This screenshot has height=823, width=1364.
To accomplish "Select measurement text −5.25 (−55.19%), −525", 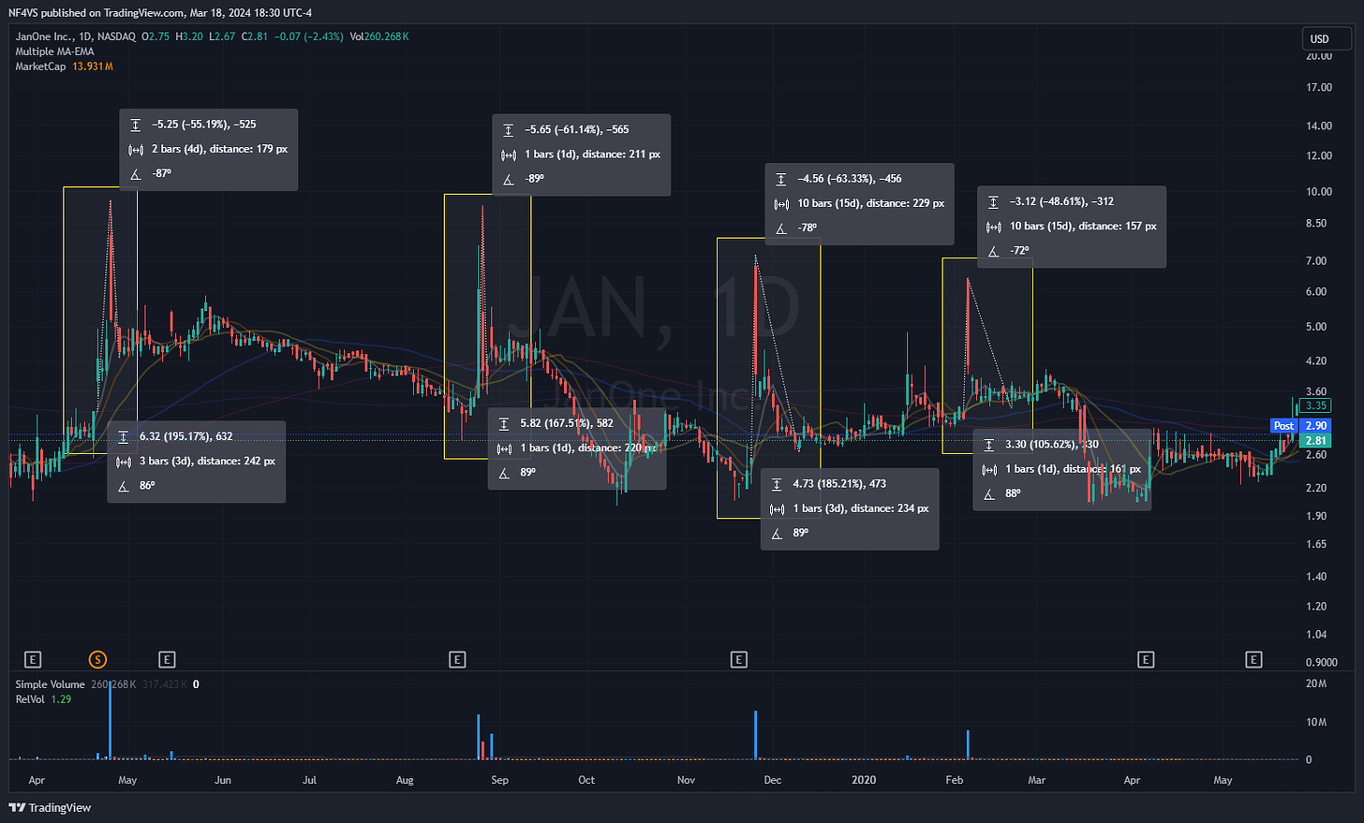I will tap(204, 124).
